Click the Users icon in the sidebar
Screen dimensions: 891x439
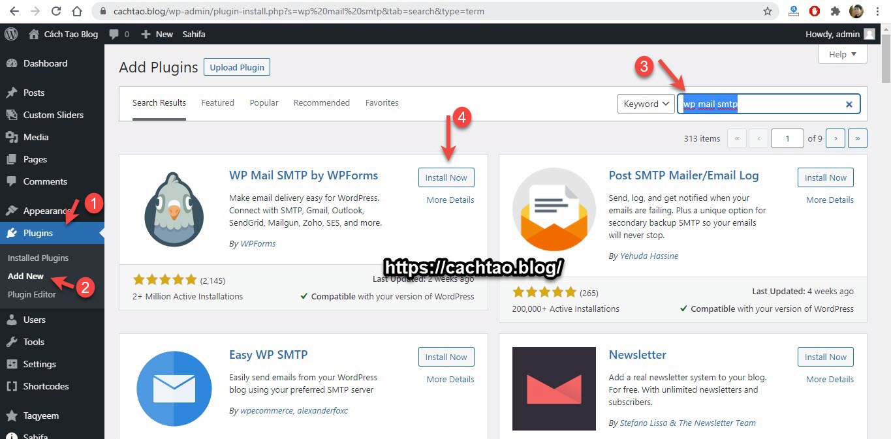(x=11, y=320)
